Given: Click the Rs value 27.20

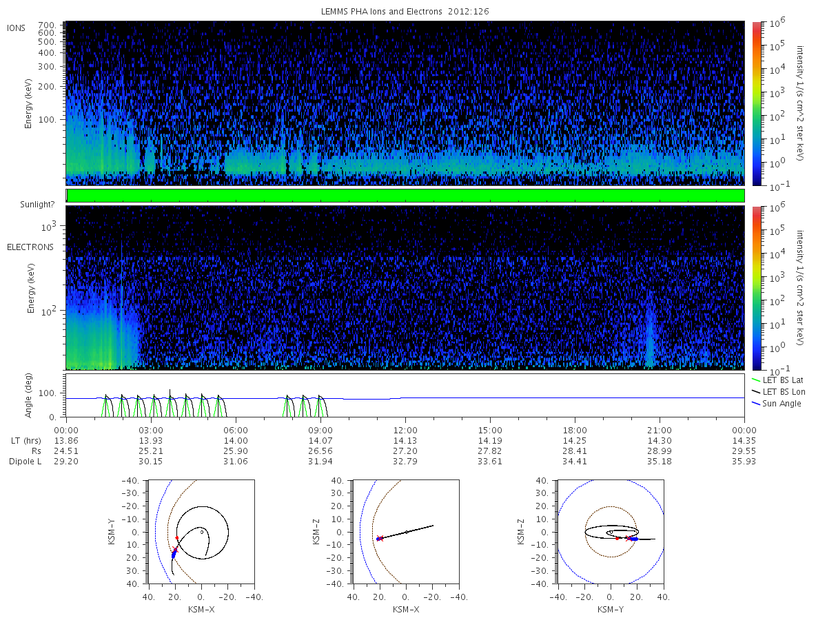Looking at the screenshot, I should point(405,451).
